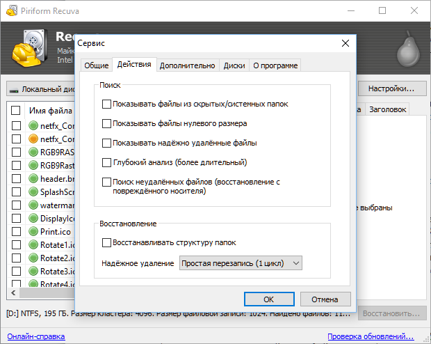Click the green status icon of Print.ico

click(33, 231)
